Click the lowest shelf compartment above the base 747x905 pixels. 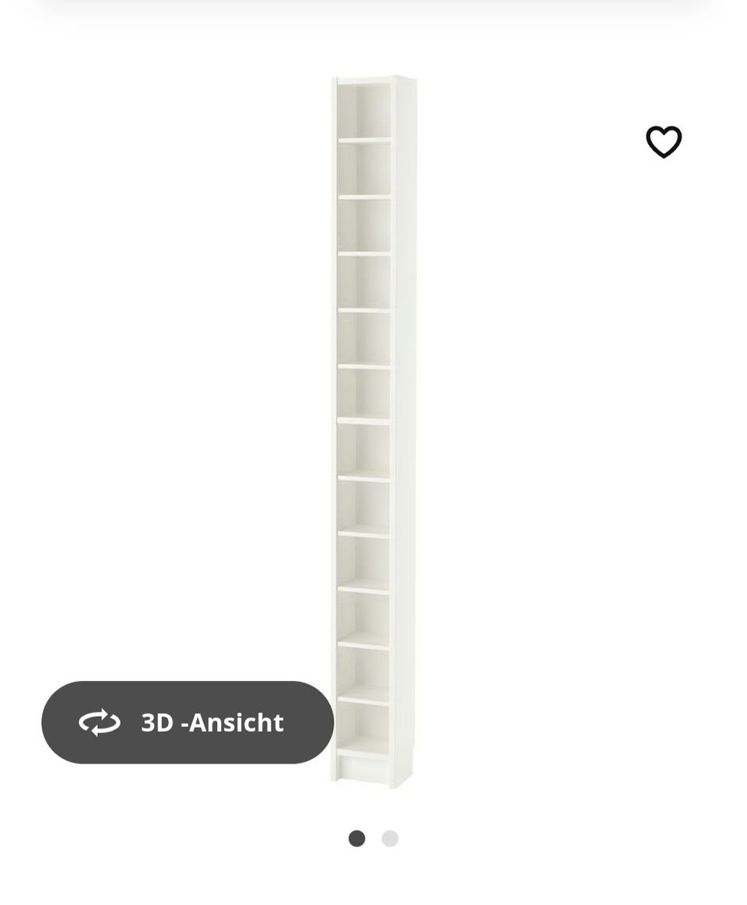tap(363, 729)
